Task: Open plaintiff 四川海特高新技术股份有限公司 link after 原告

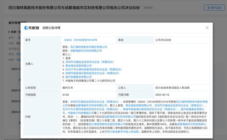Action: click(89, 47)
